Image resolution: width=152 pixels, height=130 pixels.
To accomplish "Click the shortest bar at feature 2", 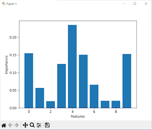I will (x=50, y=105).
